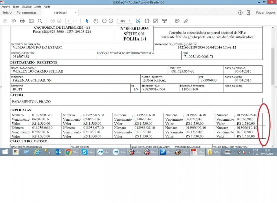
Task: Send file by email envelope icon
Action: pos(31,21)
